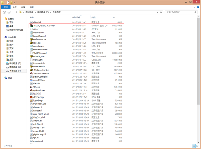Expand the ribbon with the chevron
Screen dimensions: 201x149
[x=194, y=7]
